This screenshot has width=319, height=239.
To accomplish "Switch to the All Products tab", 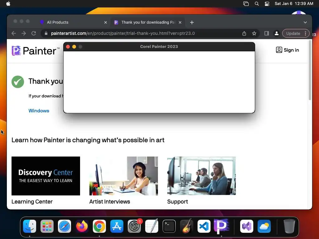I will (58, 22).
